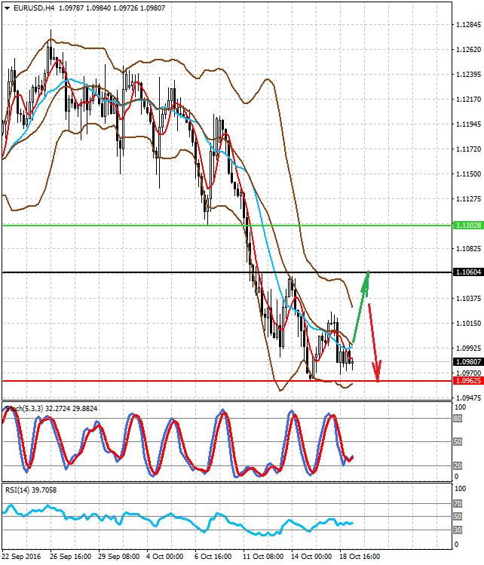Click the 18 Oct 16:00 time label
This screenshot has height=565, width=484.
tap(360, 557)
